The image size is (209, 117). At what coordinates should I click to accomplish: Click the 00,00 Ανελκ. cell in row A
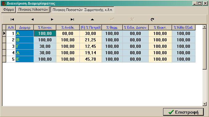coord(68,33)
